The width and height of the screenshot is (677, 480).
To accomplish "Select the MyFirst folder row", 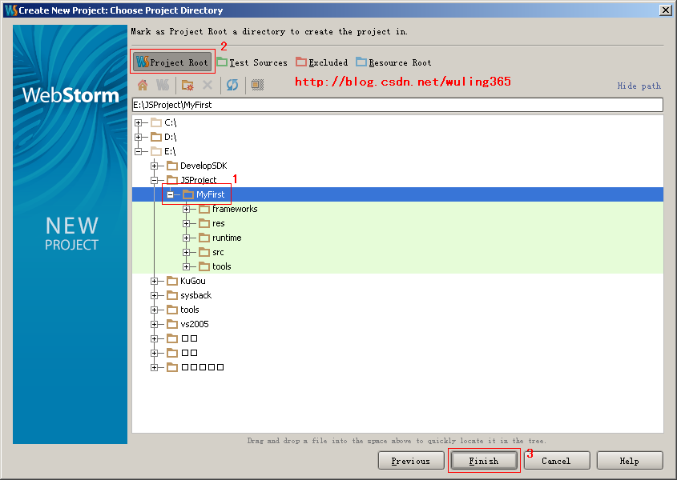I will pos(397,194).
